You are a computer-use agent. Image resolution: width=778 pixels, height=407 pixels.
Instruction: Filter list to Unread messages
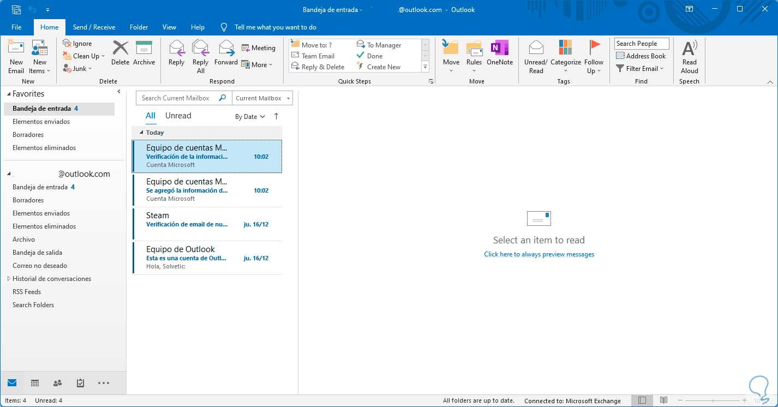[x=178, y=116]
